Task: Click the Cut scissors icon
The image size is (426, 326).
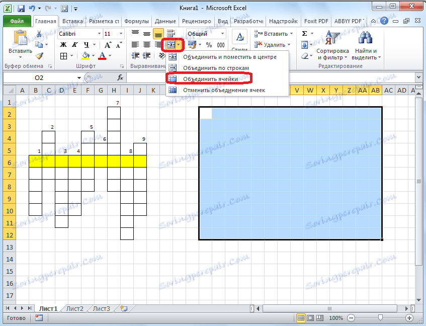Action: [39, 34]
